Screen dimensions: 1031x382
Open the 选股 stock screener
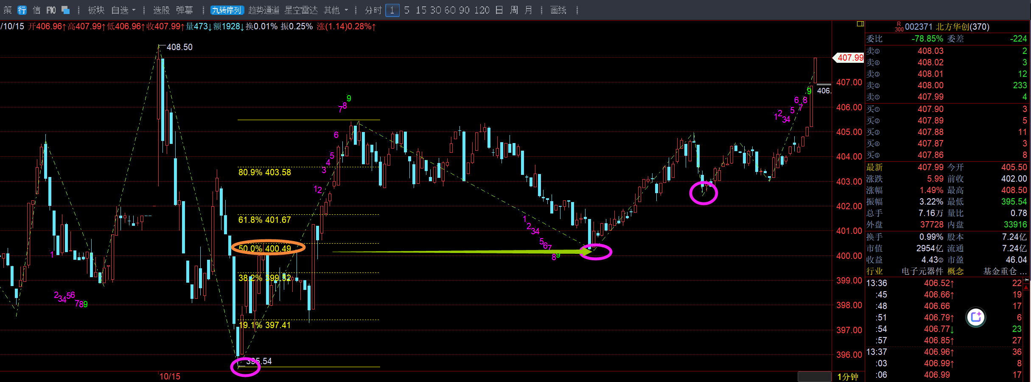coord(161,10)
